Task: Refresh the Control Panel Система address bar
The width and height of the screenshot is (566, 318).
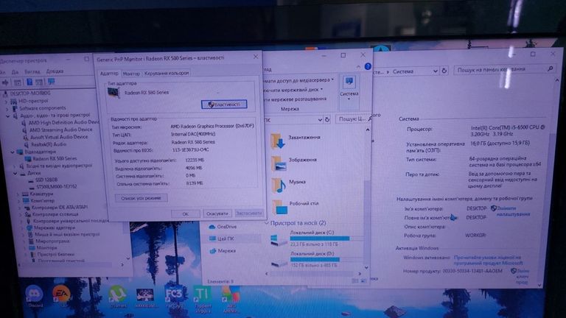Action: (x=444, y=71)
